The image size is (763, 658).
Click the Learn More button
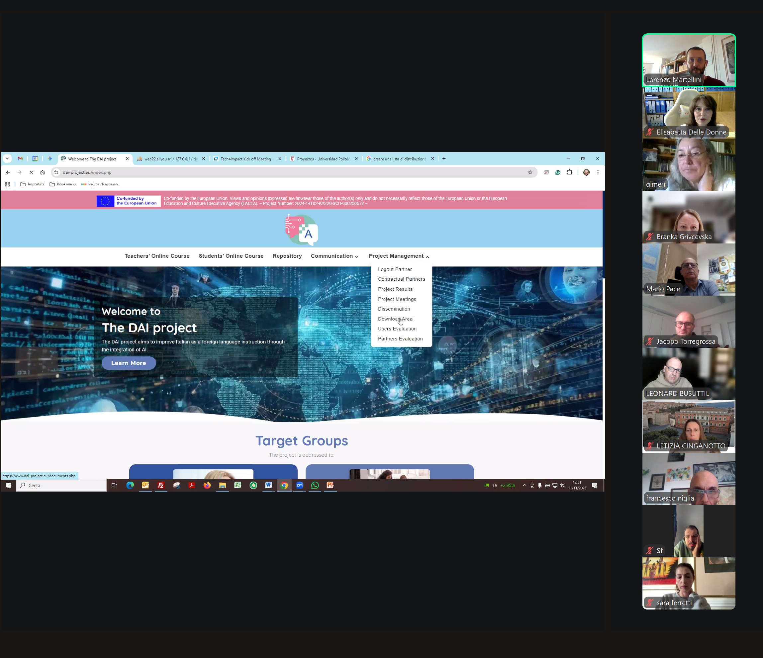click(x=129, y=363)
